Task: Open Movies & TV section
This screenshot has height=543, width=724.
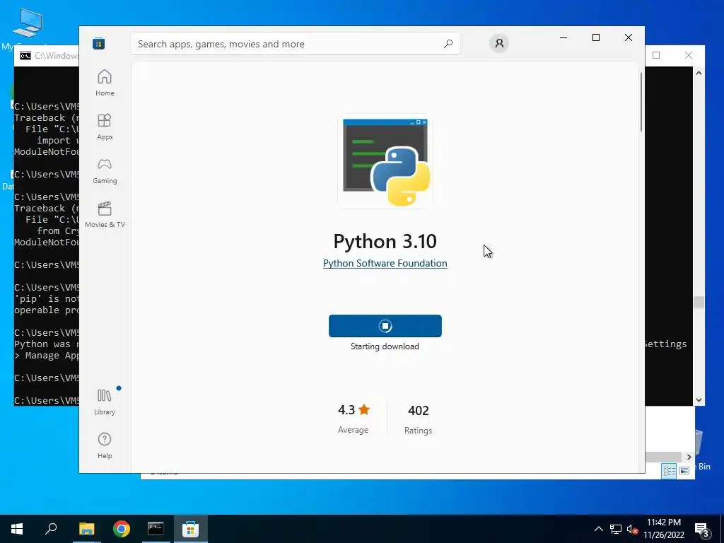Action: click(x=105, y=215)
